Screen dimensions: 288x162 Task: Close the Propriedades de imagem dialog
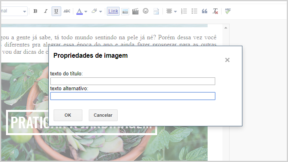point(227,60)
